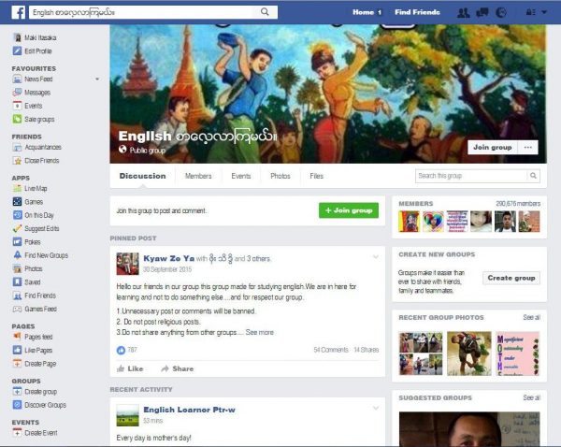Image resolution: width=561 pixels, height=447 pixels.
Task: Open privacy shortcuts lock icon
Action: point(530,12)
